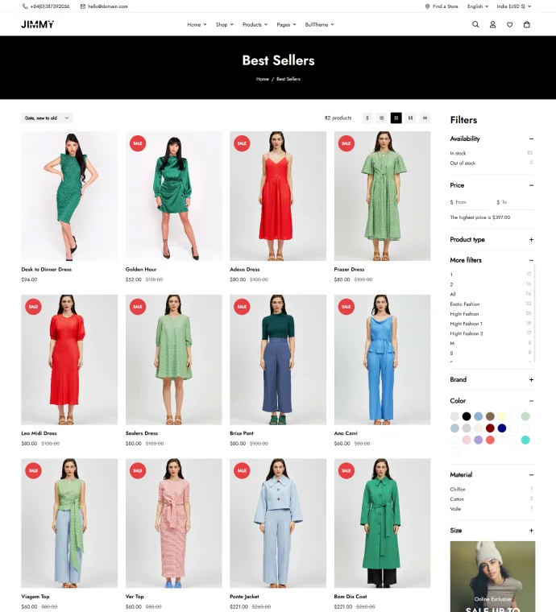The width and height of the screenshot is (556, 612).
Task: Check the Voile material filter
Action: (455, 509)
